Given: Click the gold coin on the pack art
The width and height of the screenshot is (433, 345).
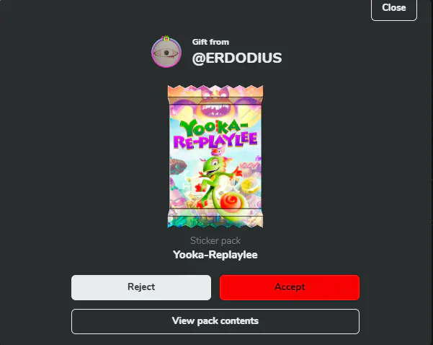Looking at the screenshot, I should tap(249, 185).
